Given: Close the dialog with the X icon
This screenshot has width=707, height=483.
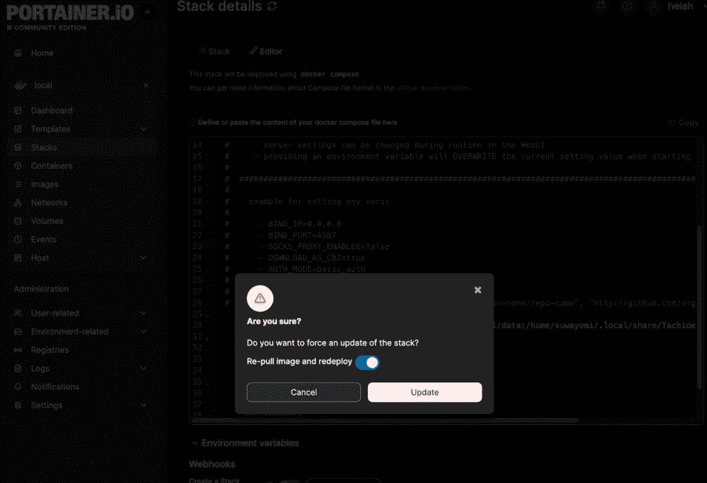Looking at the screenshot, I should [x=478, y=290].
